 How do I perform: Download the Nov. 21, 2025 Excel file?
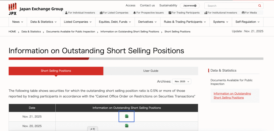click(x=127, y=116)
